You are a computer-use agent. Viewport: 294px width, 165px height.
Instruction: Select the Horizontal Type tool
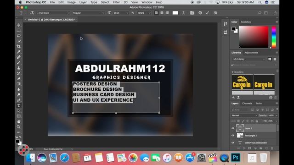(18, 105)
